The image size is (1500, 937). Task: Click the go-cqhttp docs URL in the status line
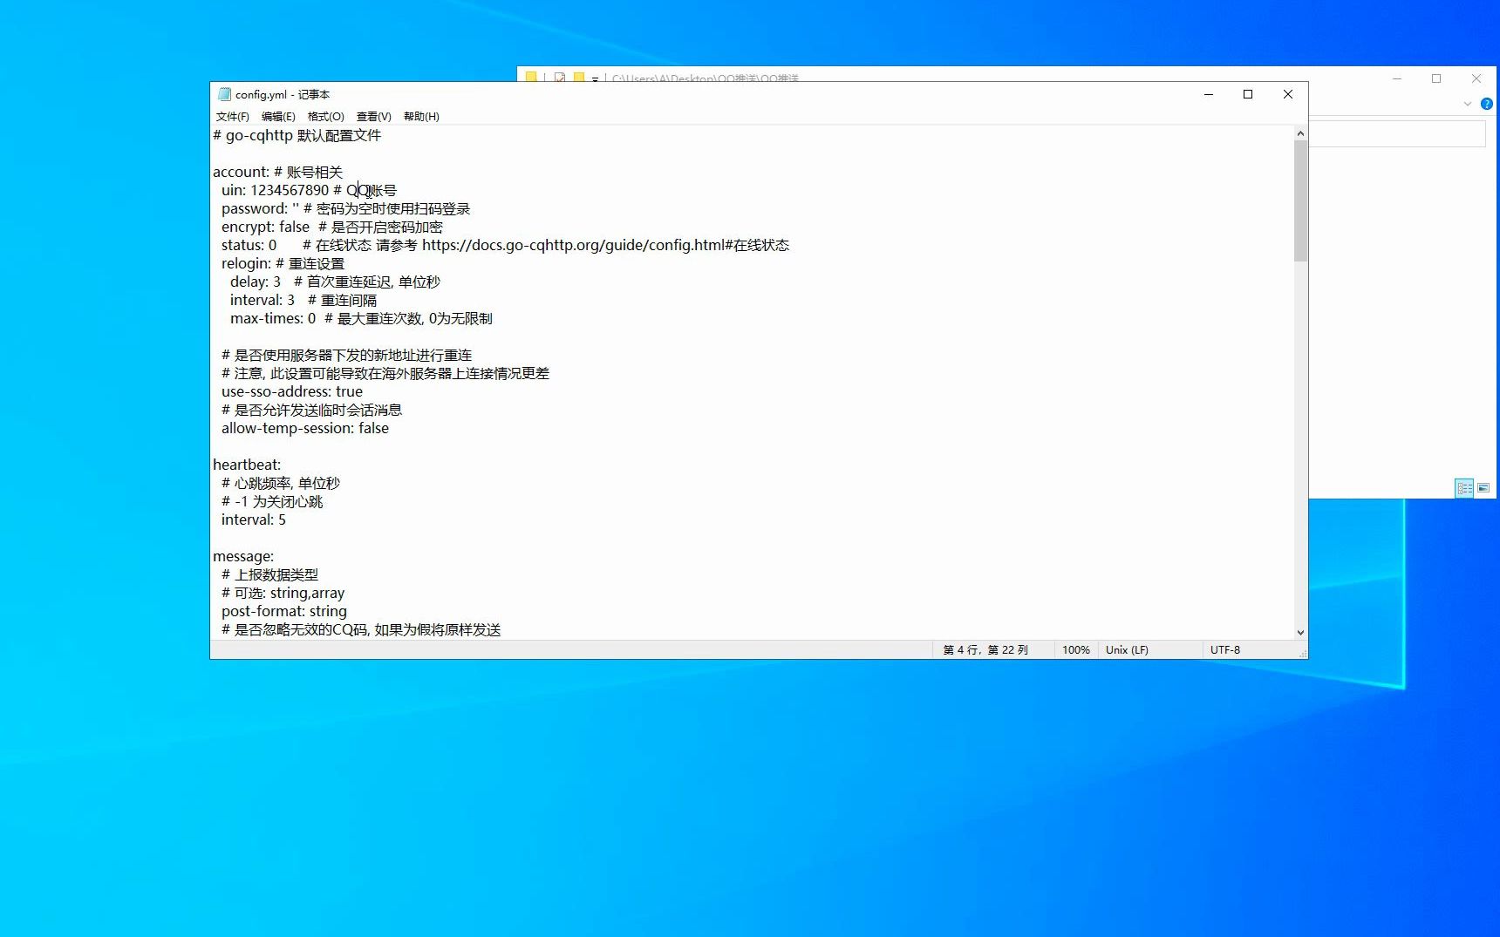click(x=605, y=245)
